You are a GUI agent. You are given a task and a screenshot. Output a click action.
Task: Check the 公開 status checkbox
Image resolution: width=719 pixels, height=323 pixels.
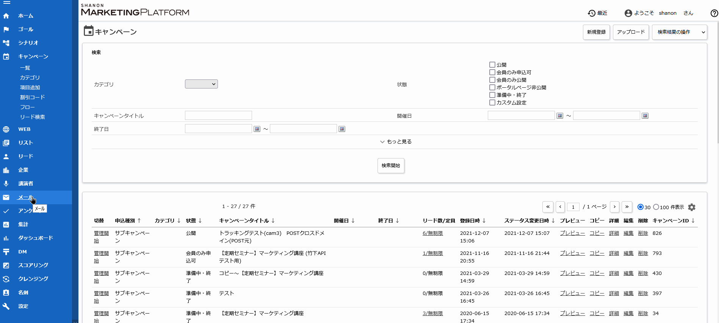(492, 65)
